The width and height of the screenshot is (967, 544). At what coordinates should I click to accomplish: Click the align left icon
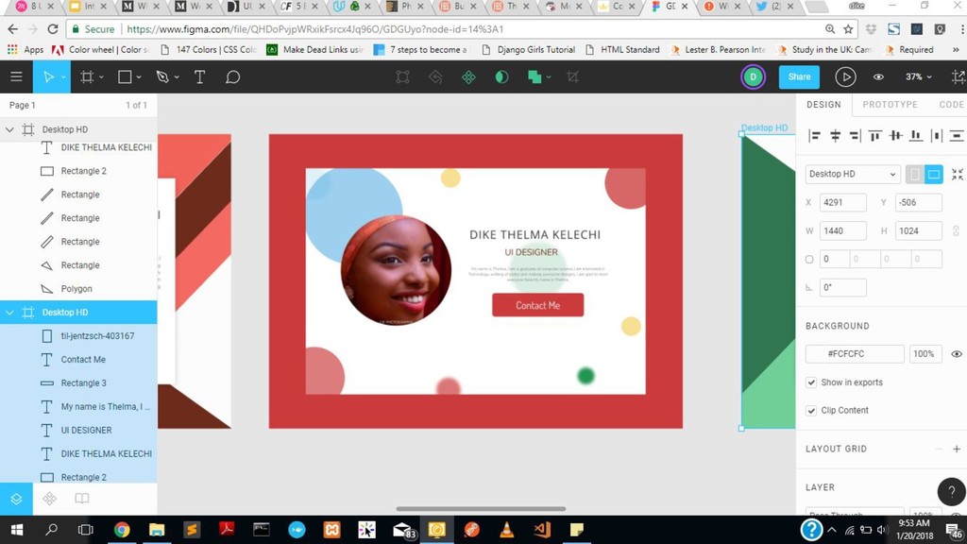tap(815, 136)
